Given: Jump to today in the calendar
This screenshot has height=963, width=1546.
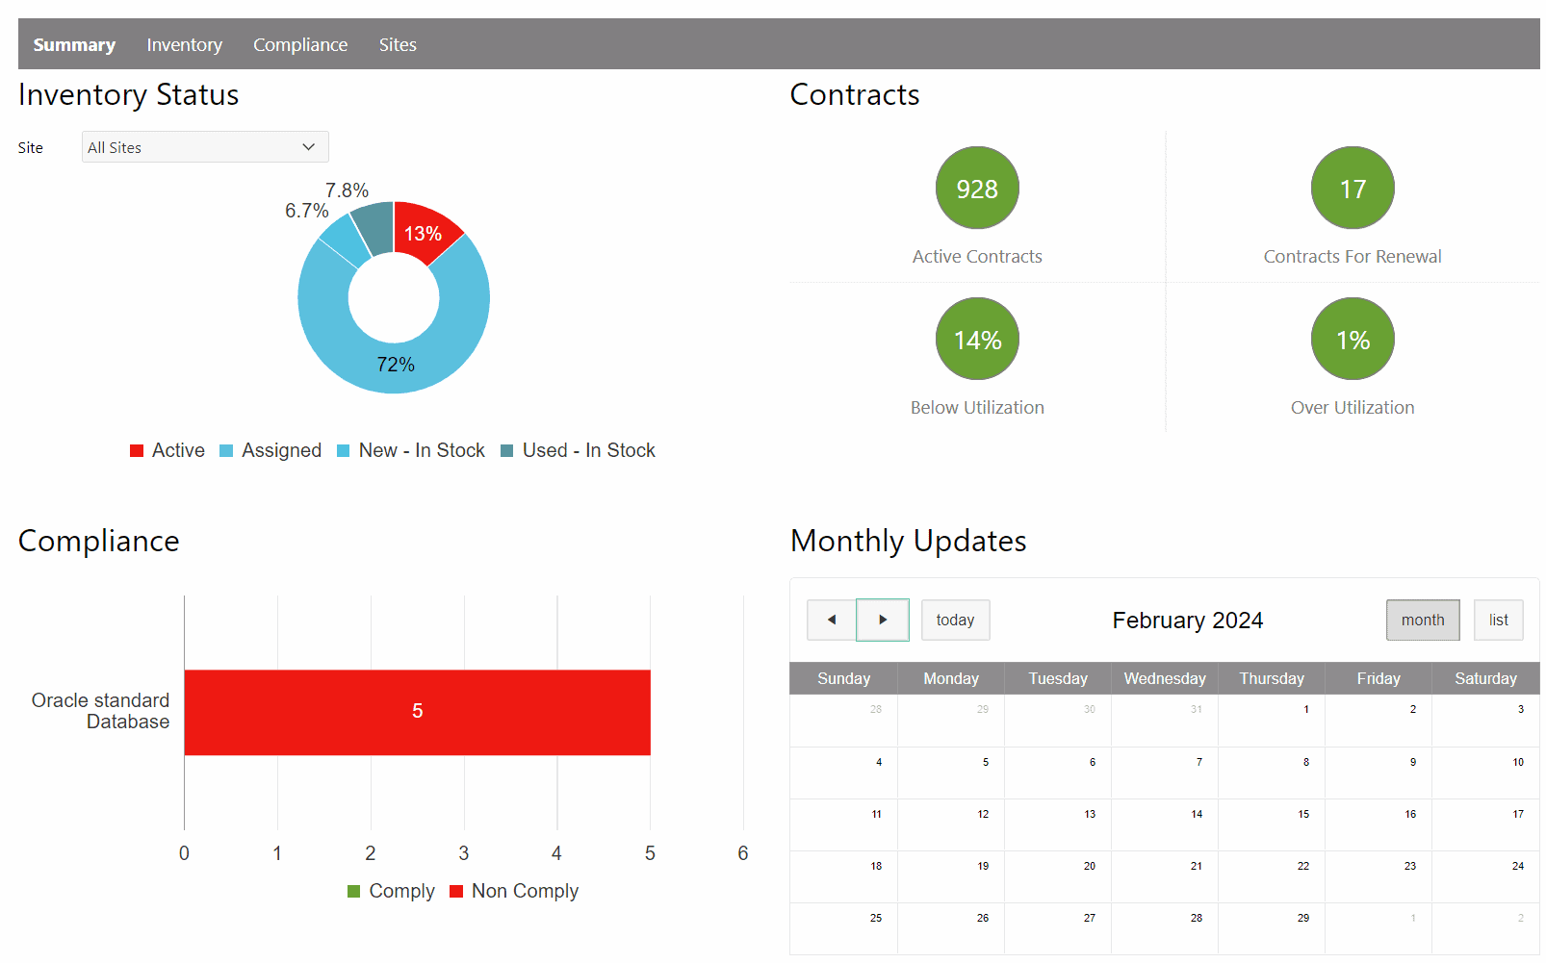Looking at the screenshot, I should click(954, 620).
